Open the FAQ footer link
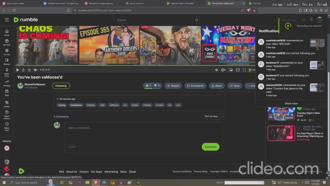The width and height of the screenshot is (330, 186). [61, 172]
